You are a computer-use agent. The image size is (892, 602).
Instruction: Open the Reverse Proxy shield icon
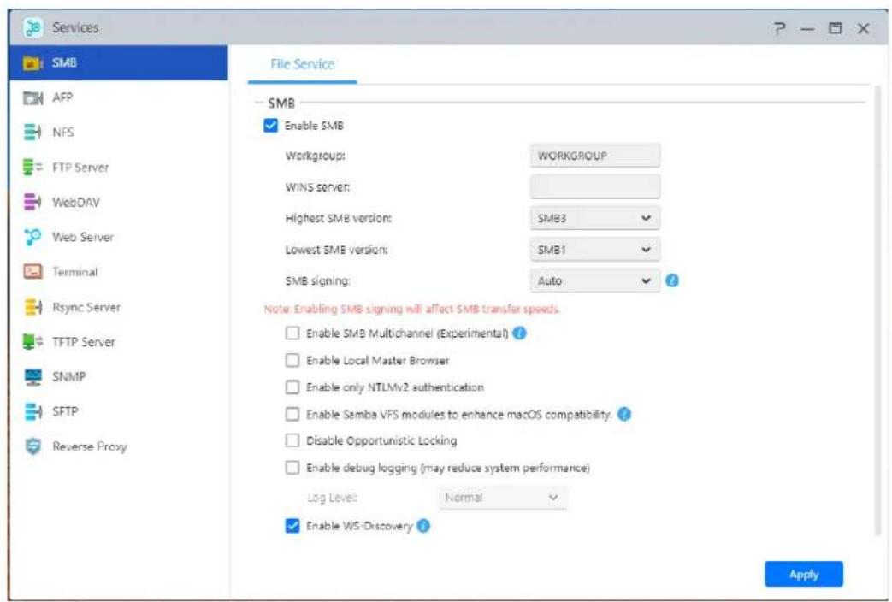pyautogui.click(x=32, y=446)
